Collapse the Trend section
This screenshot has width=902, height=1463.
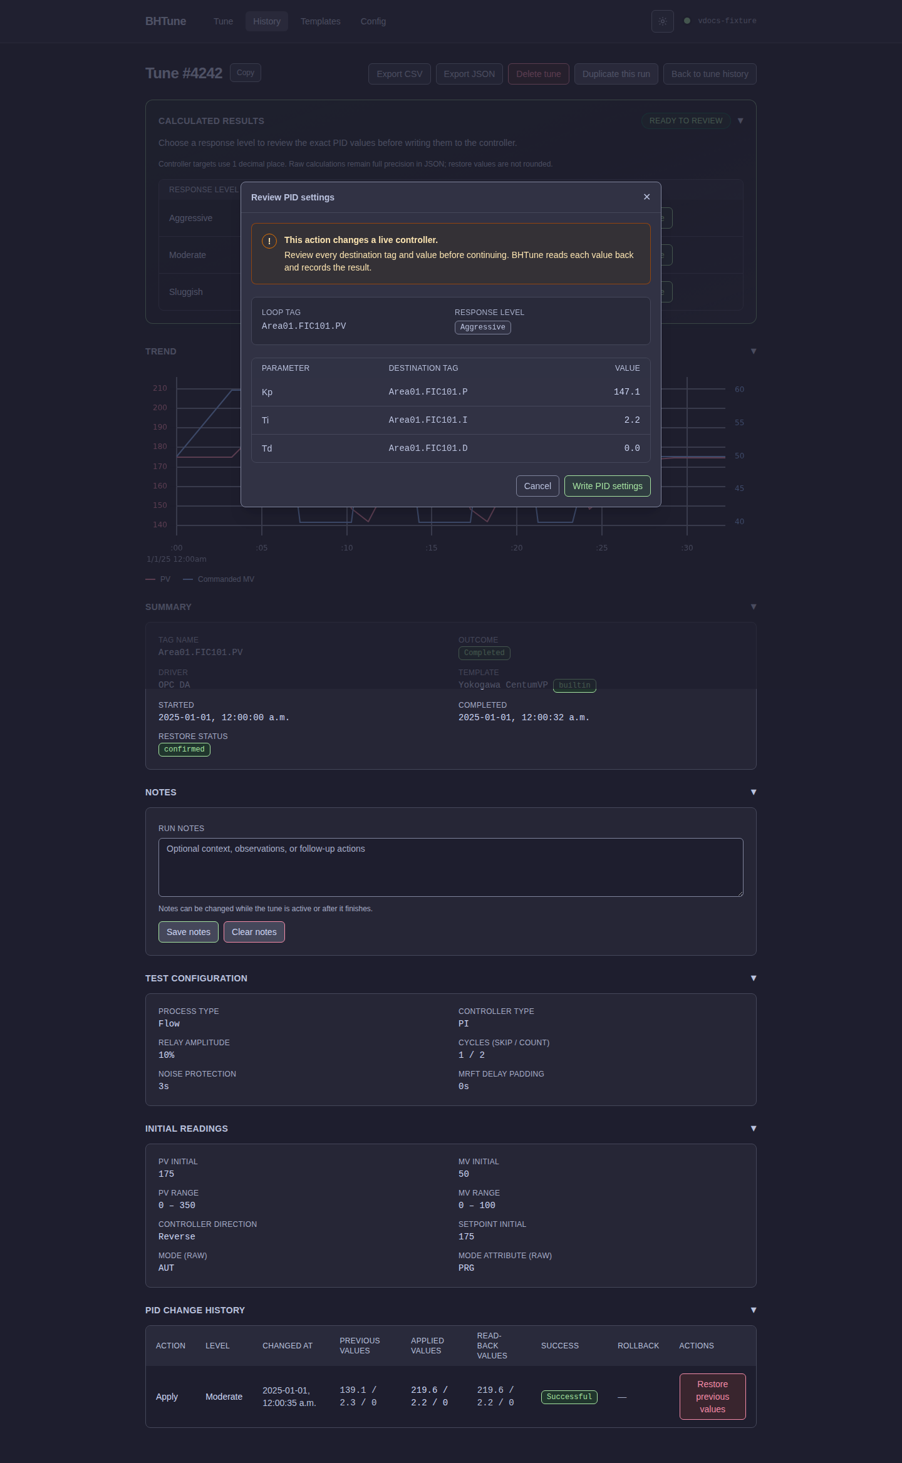[754, 351]
